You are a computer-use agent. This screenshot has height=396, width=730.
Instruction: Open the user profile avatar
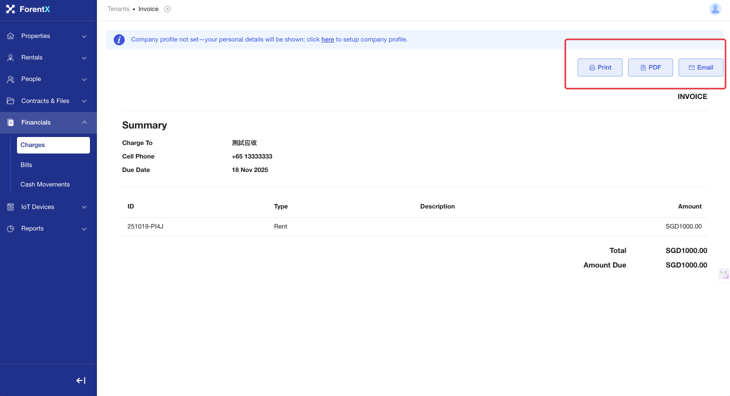pos(715,9)
